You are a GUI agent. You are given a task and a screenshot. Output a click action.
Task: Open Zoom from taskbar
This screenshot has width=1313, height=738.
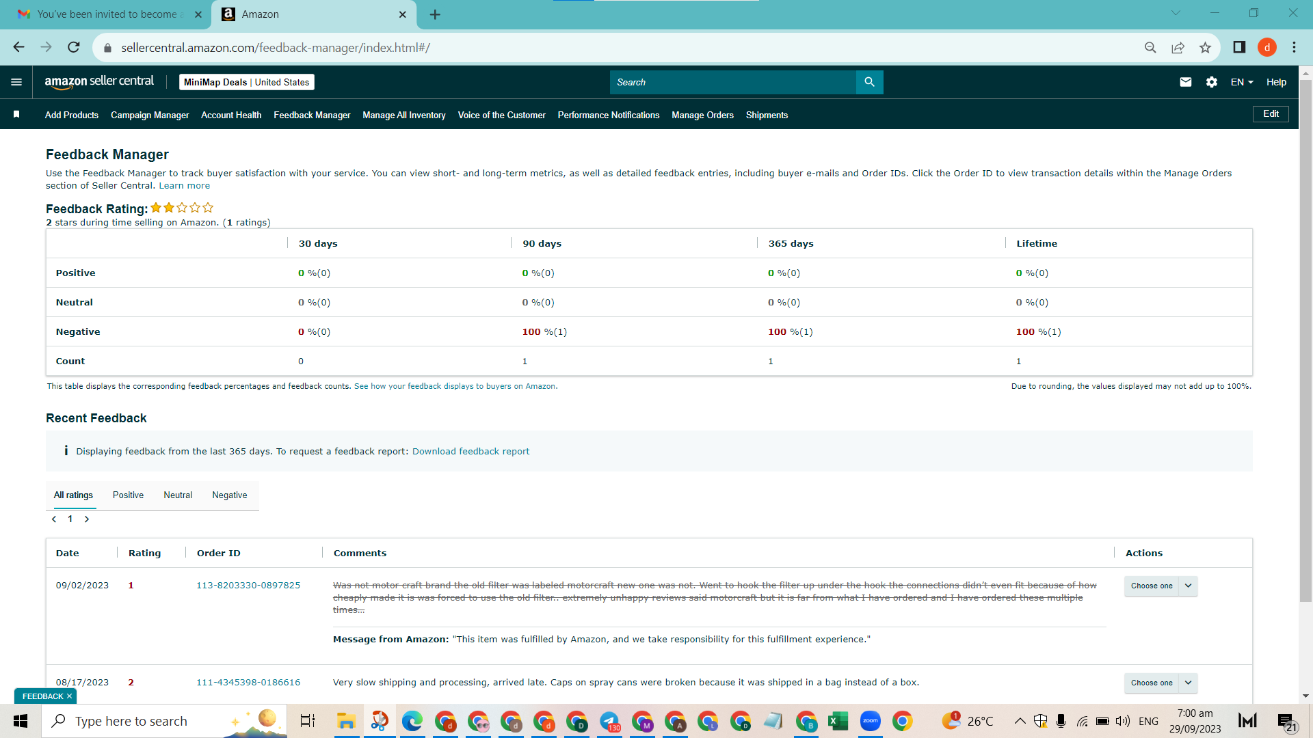[871, 721]
